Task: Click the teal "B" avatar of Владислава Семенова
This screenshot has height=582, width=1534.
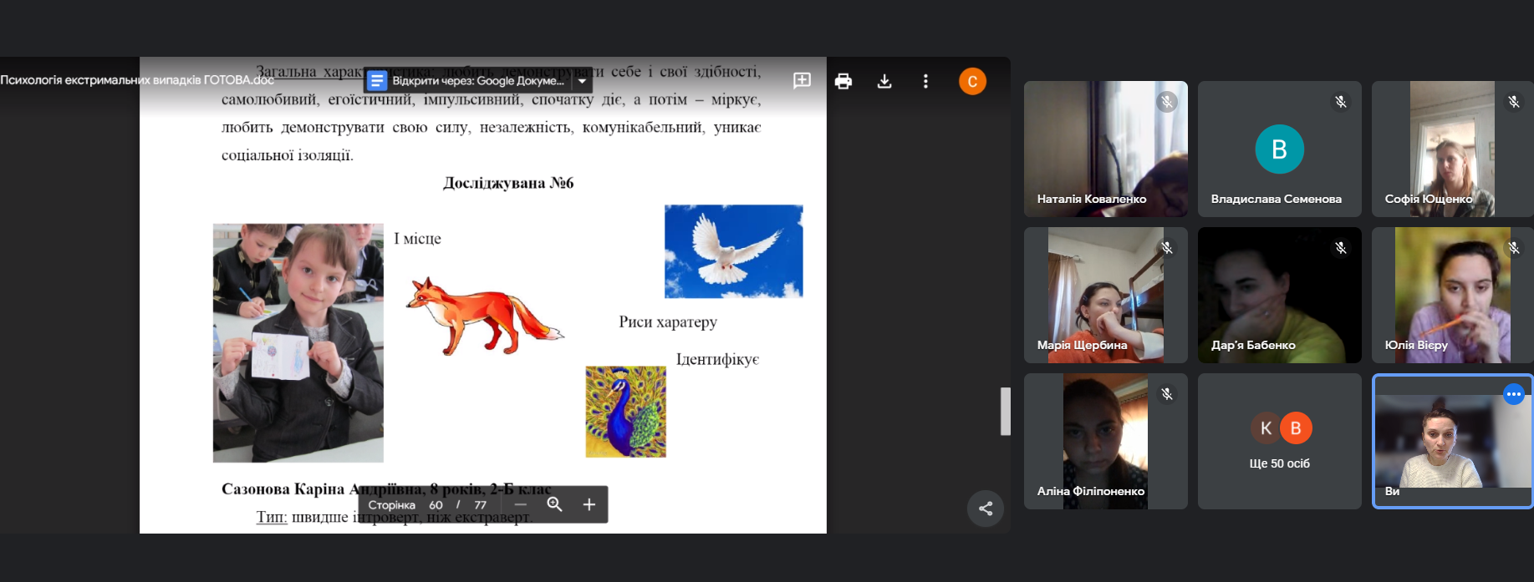Action: point(1280,149)
